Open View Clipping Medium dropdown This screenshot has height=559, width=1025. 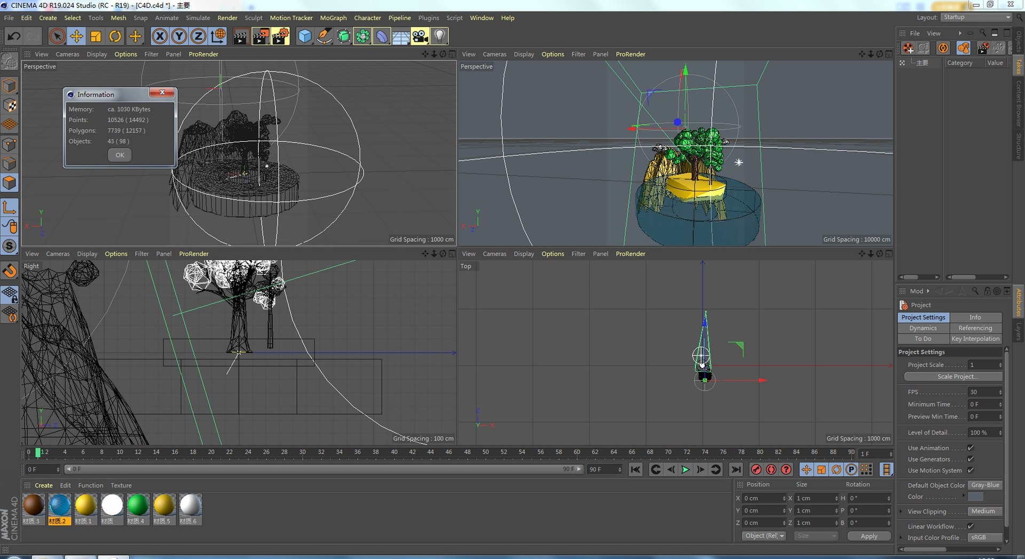click(985, 512)
